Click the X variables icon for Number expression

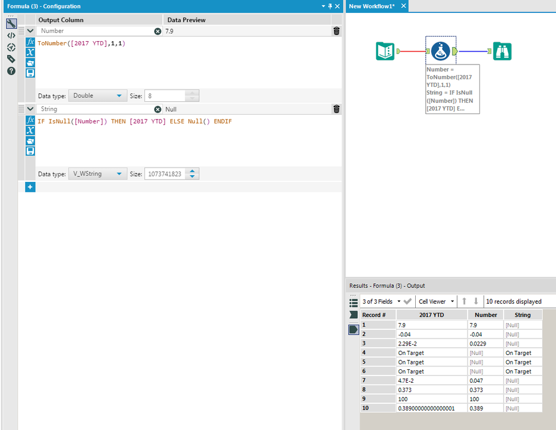coord(30,52)
